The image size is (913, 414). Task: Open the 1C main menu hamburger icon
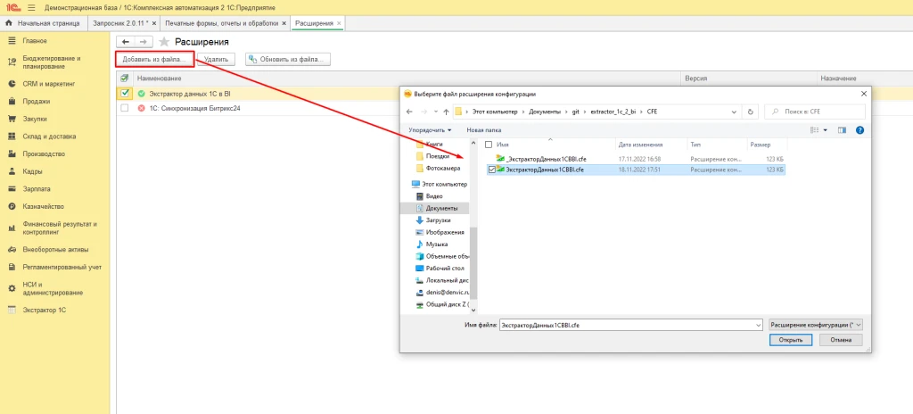[31, 7]
